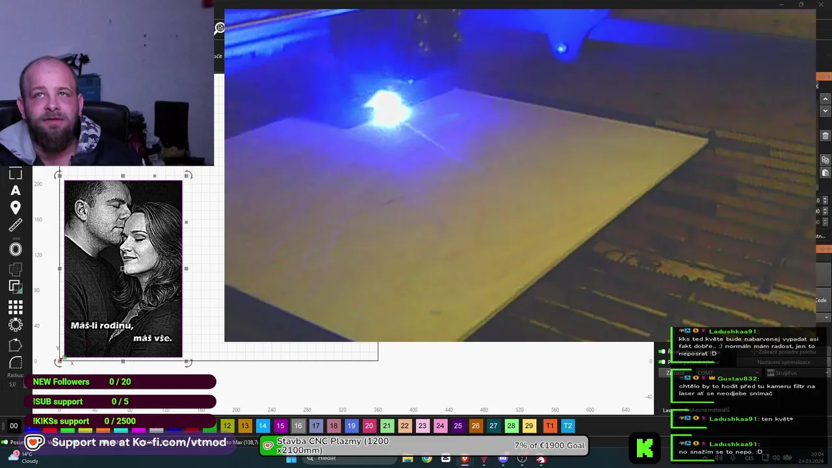
Task: Click the Zobrazit poslední polohu button
Action: click(x=785, y=352)
